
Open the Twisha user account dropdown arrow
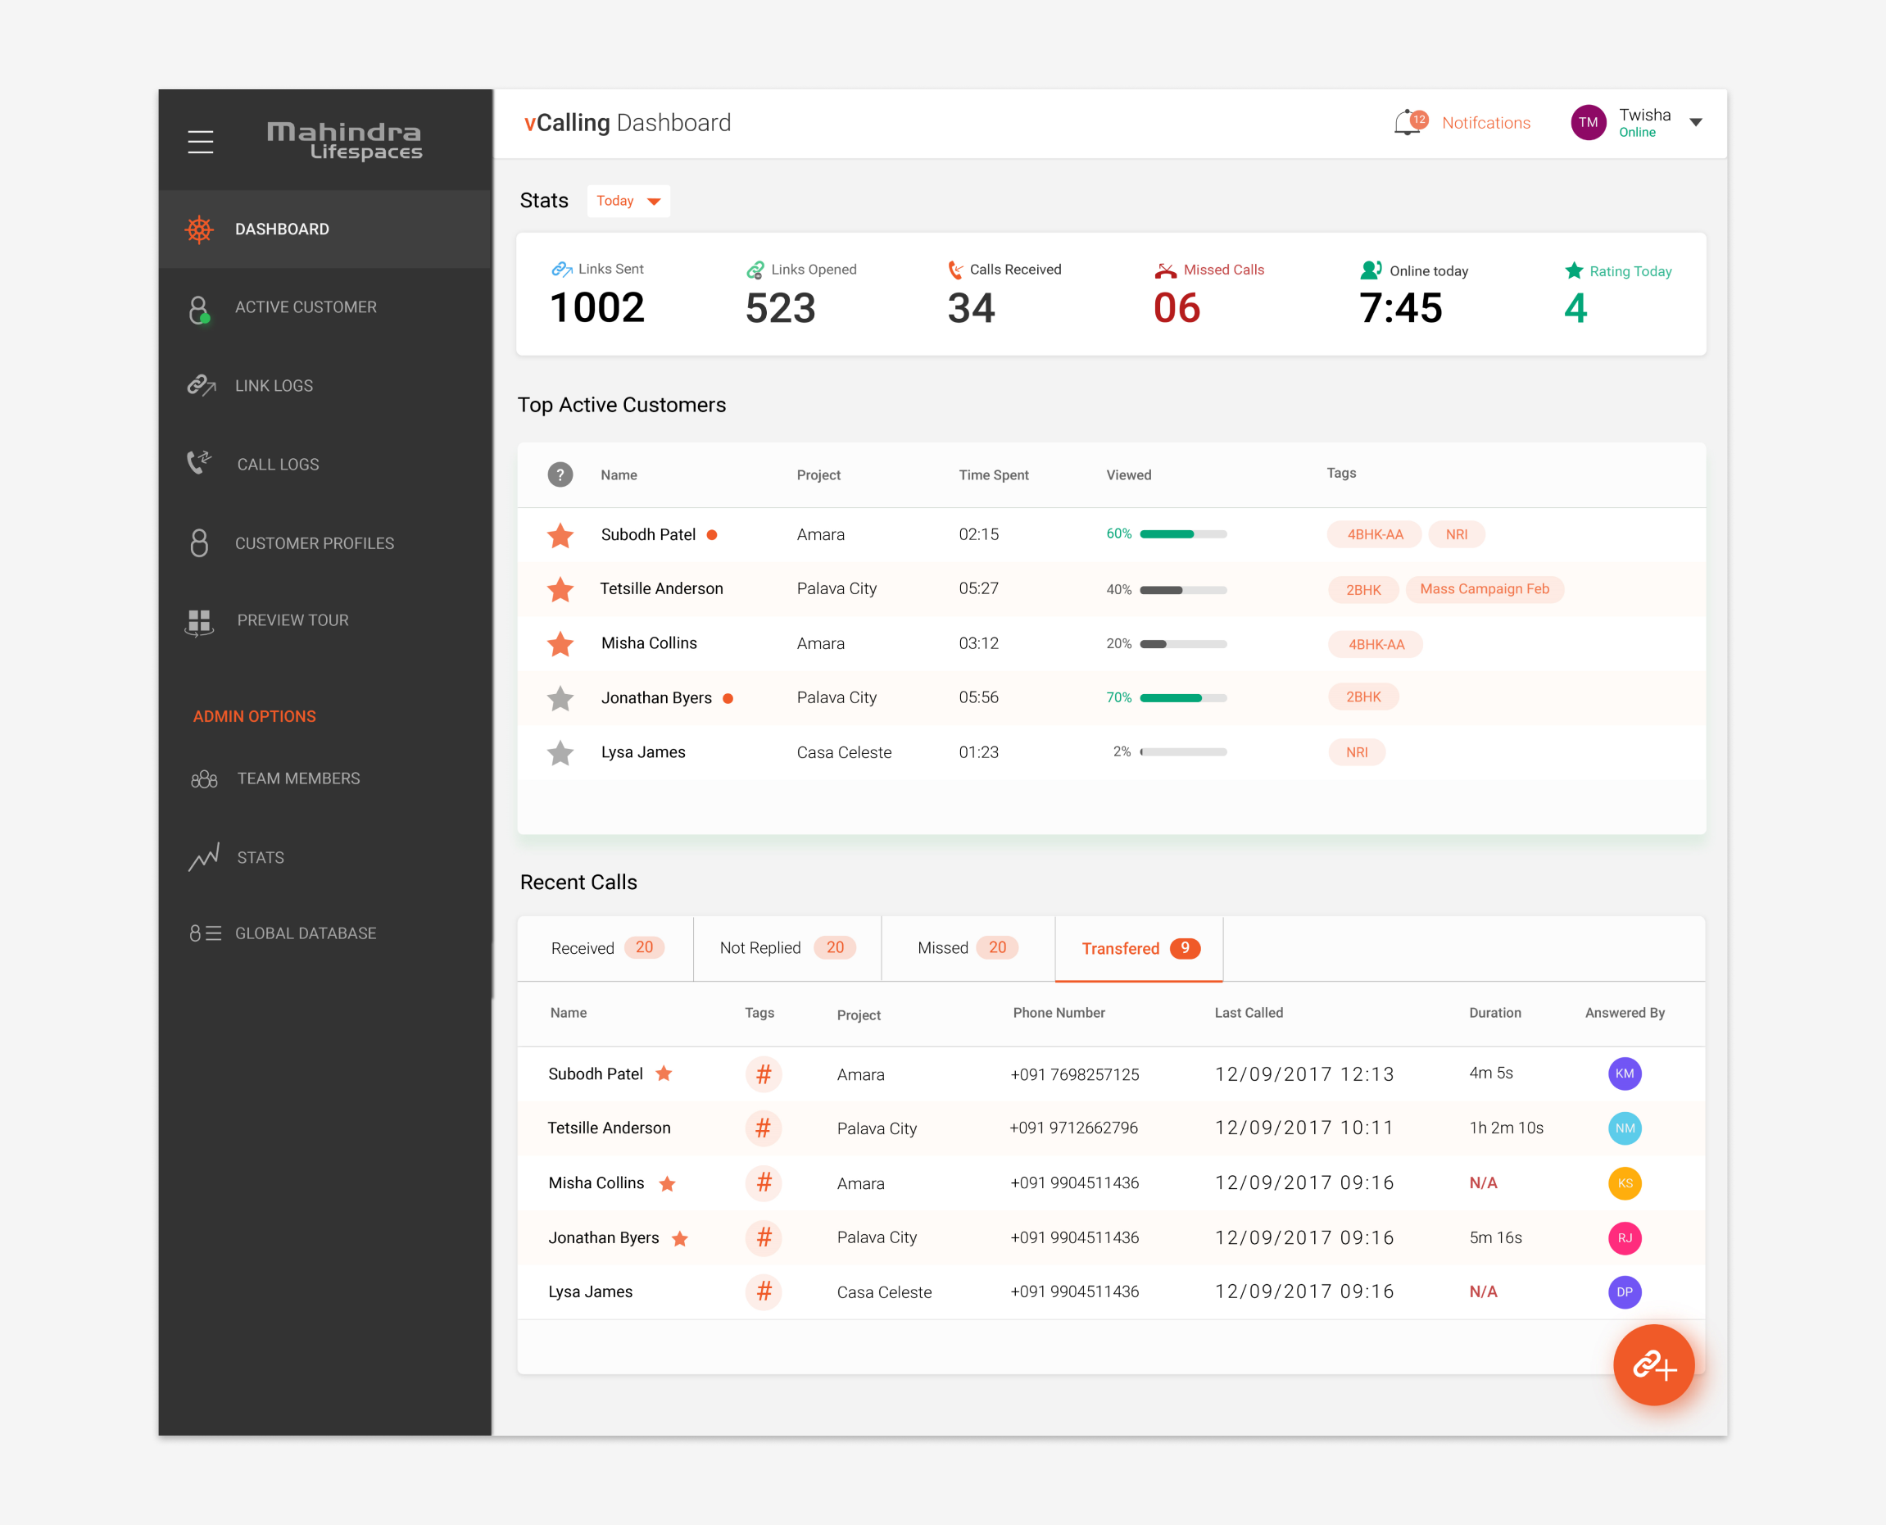click(x=1696, y=123)
